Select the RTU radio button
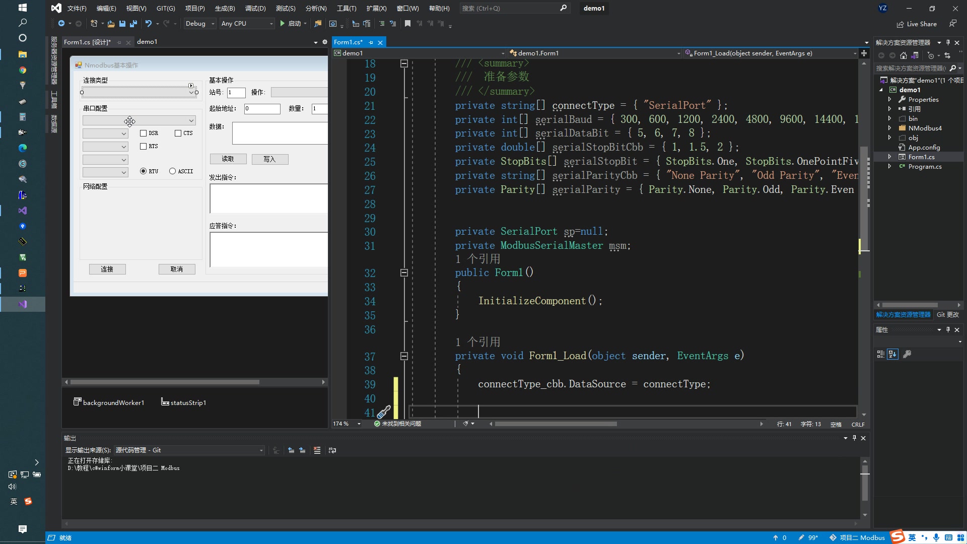The width and height of the screenshot is (967, 544). tap(144, 171)
